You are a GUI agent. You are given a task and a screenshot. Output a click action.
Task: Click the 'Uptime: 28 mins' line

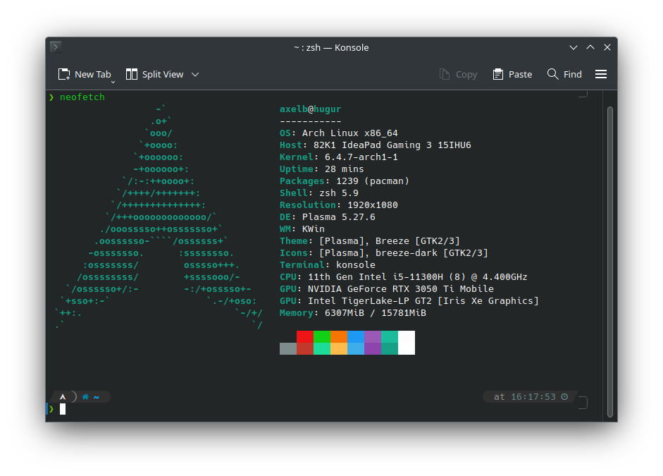[322, 169]
